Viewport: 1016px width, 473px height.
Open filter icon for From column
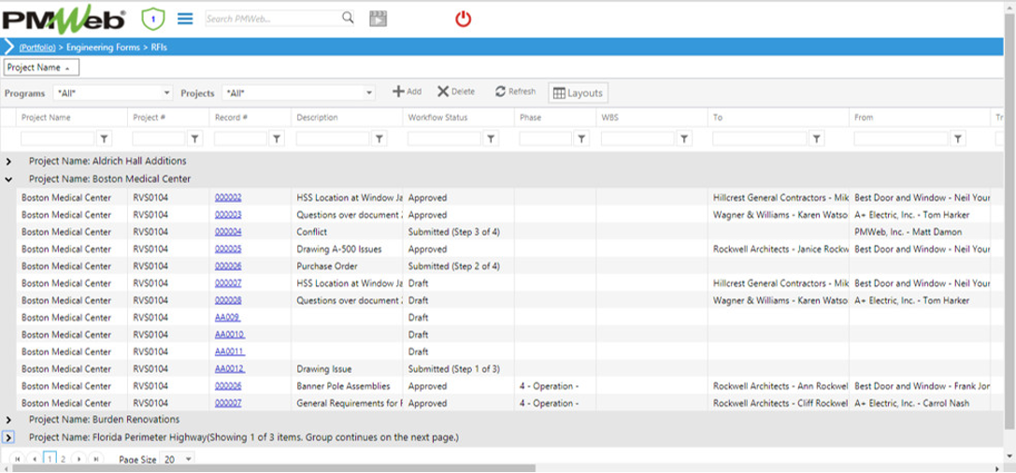(958, 138)
